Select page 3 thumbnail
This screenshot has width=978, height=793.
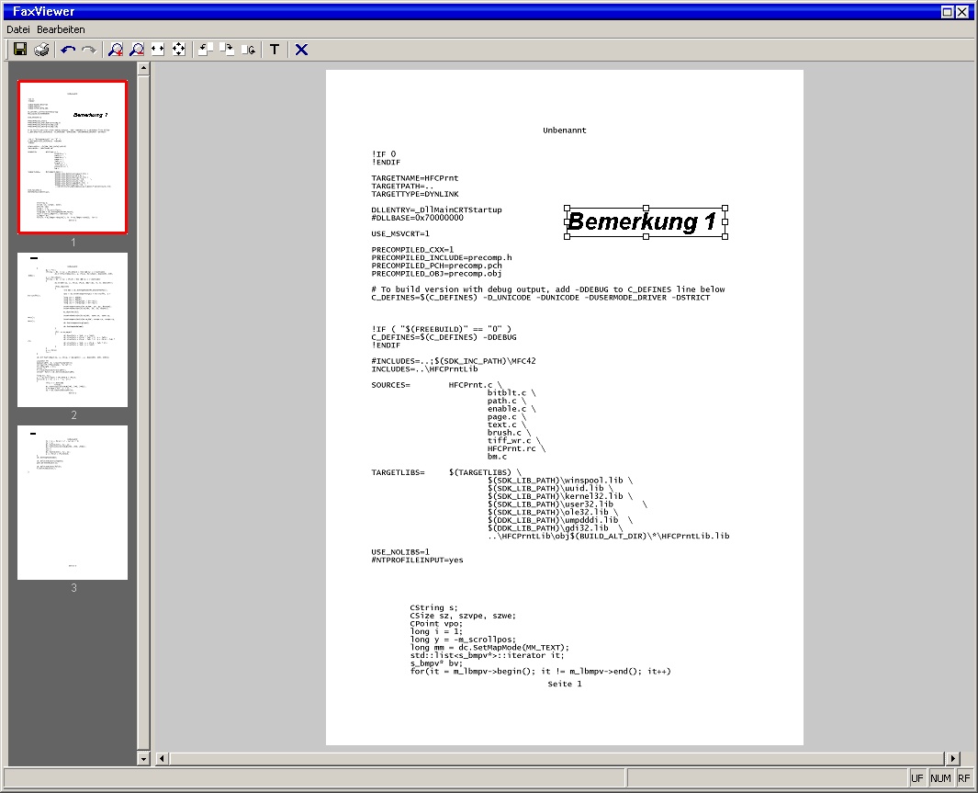(x=73, y=503)
